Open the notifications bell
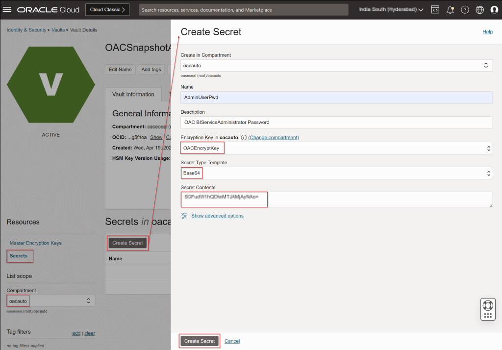Viewport: 502px width, 350px height. (450, 9)
